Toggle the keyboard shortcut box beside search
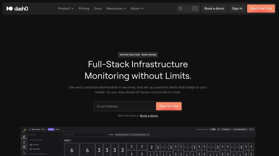 (x=195, y=8)
